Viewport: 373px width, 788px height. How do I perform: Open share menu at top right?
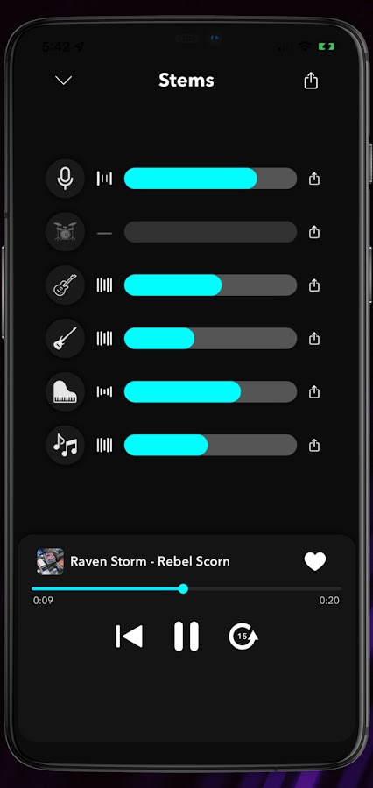tap(311, 81)
